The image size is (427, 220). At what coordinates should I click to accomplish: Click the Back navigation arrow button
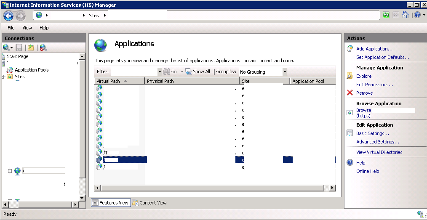tap(8, 16)
